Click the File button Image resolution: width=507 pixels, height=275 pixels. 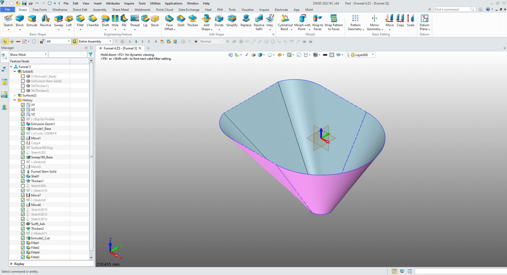(x=8, y=10)
